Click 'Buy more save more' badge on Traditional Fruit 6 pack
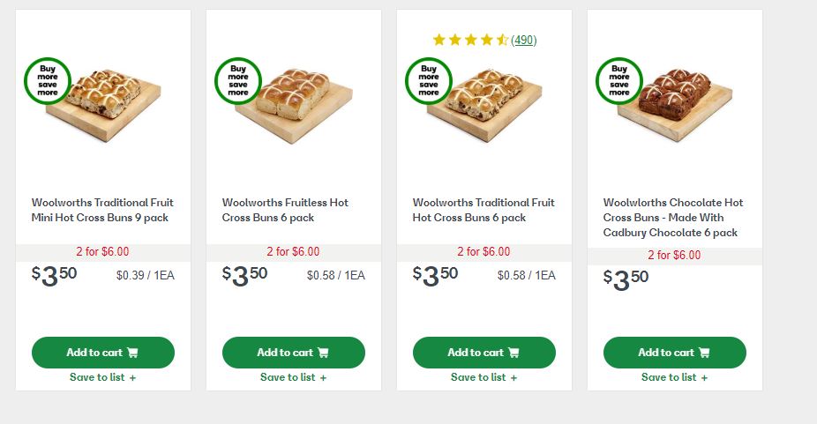817x424 pixels. pos(429,81)
